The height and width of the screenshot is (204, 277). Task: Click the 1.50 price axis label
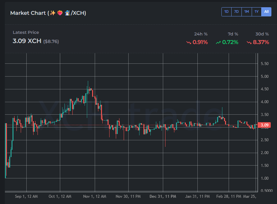264,166
